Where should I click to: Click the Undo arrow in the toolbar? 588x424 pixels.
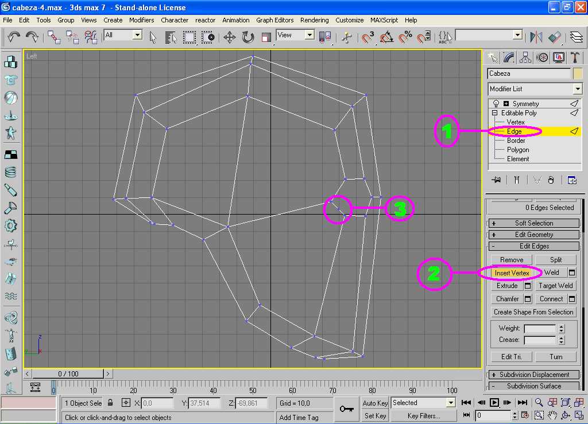tap(14, 37)
